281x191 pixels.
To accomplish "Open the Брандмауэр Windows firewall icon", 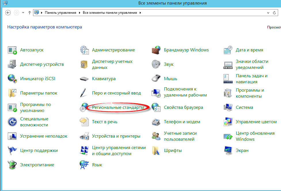I will 156,50.
